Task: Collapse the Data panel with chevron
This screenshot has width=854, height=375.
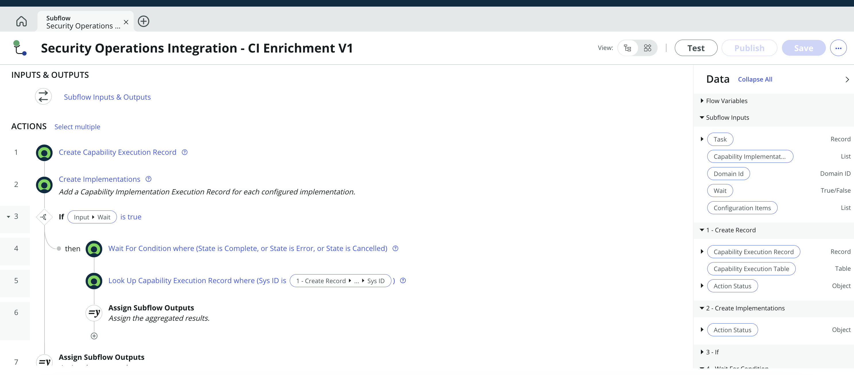Action: (x=847, y=80)
